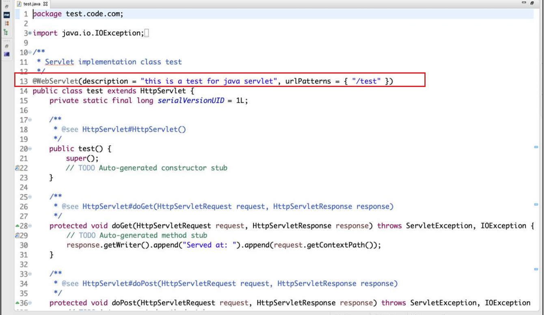Screen dimensions: 545x315
Task: Open the type hierarchy icon in the sidebar
Action: pos(6,23)
